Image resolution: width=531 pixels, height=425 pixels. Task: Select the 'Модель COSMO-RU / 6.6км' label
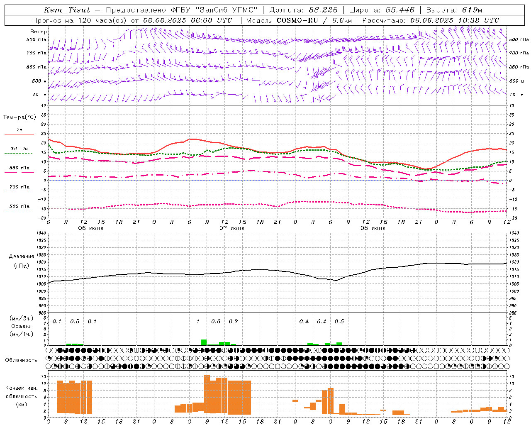click(x=299, y=20)
